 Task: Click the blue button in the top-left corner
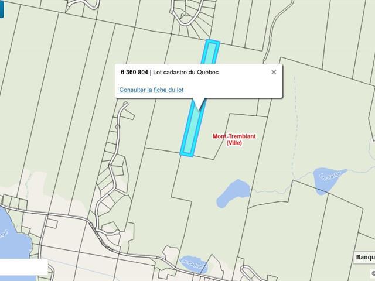pos(2,9)
